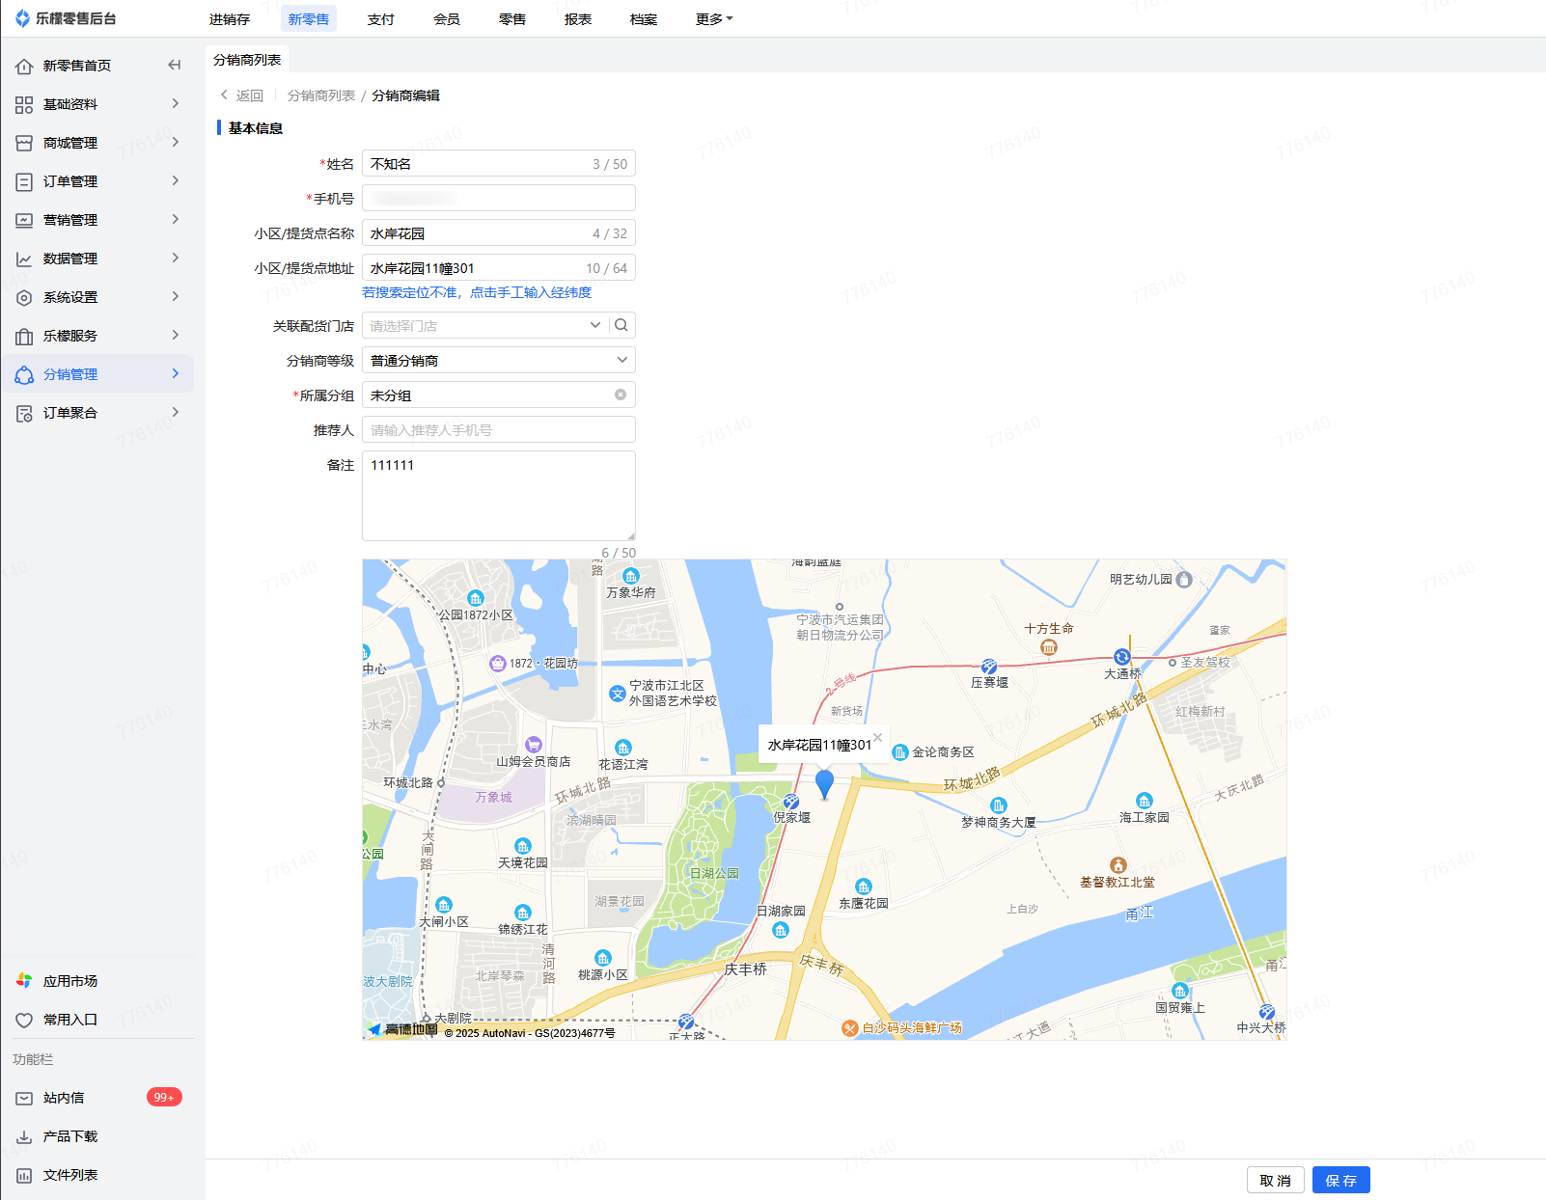Viewport: 1546px width, 1200px height.
Task: Open the 报表 top menu
Action: click(578, 18)
